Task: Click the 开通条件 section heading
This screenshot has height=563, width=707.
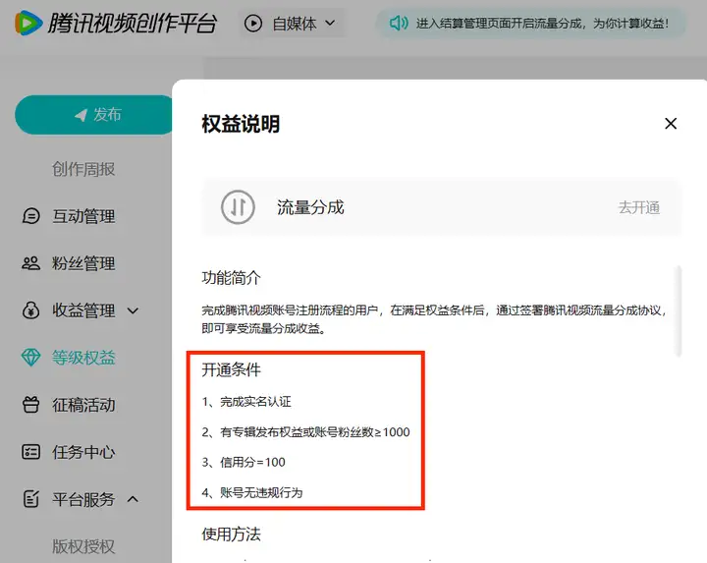Action: click(231, 369)
